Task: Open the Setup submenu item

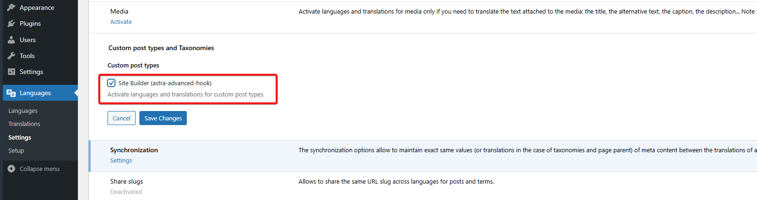Action: pyautogui.click(x=16, y=151)
